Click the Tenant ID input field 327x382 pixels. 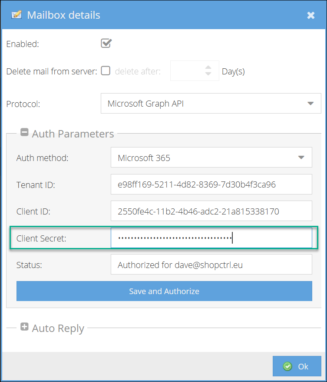[211, 184]
